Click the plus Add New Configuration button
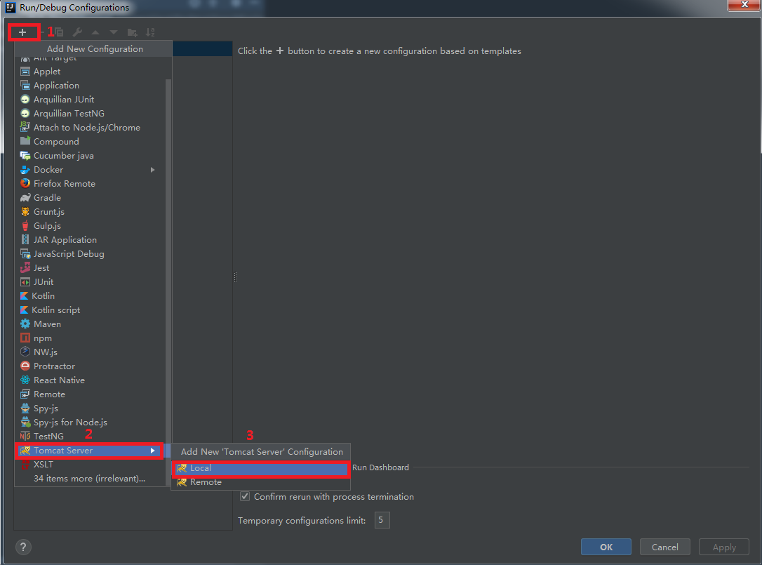Viewport: 762px width, 565px height. point(22,32)
